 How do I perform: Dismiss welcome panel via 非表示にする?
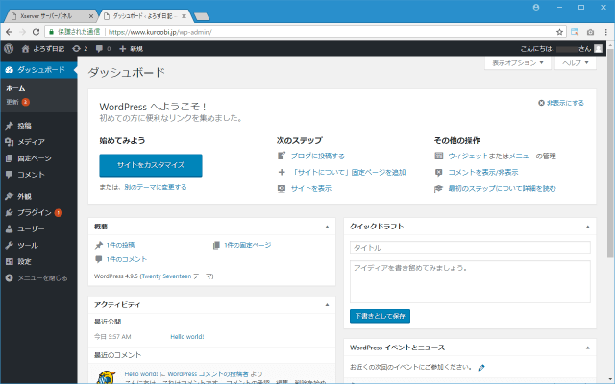tap(562, 102)
